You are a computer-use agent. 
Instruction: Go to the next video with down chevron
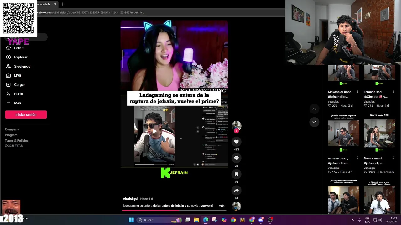click(x=314, y=122)
